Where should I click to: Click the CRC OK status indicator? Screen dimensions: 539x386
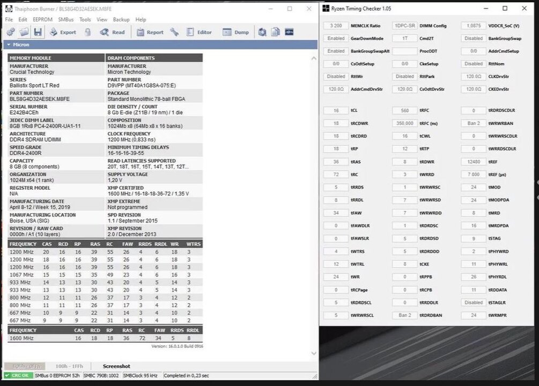pyautogui.click(x=19, y=376)
